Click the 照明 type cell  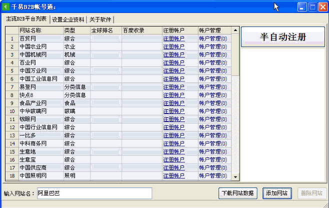tap(77, 175)
